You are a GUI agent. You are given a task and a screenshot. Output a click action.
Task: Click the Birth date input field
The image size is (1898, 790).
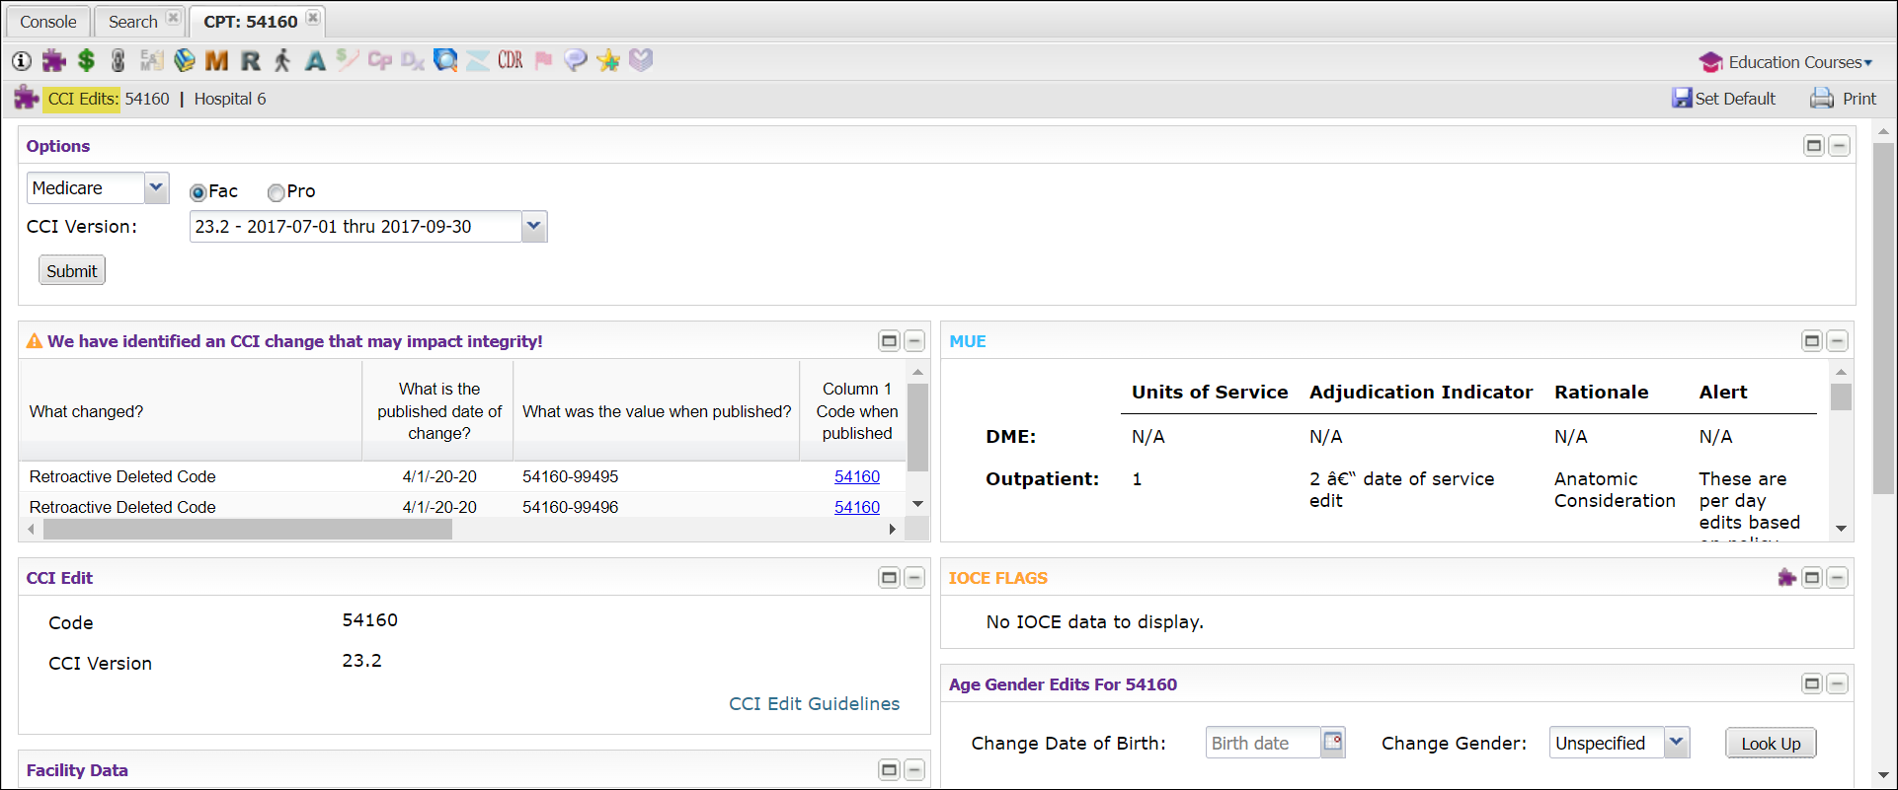(1262, 743)
